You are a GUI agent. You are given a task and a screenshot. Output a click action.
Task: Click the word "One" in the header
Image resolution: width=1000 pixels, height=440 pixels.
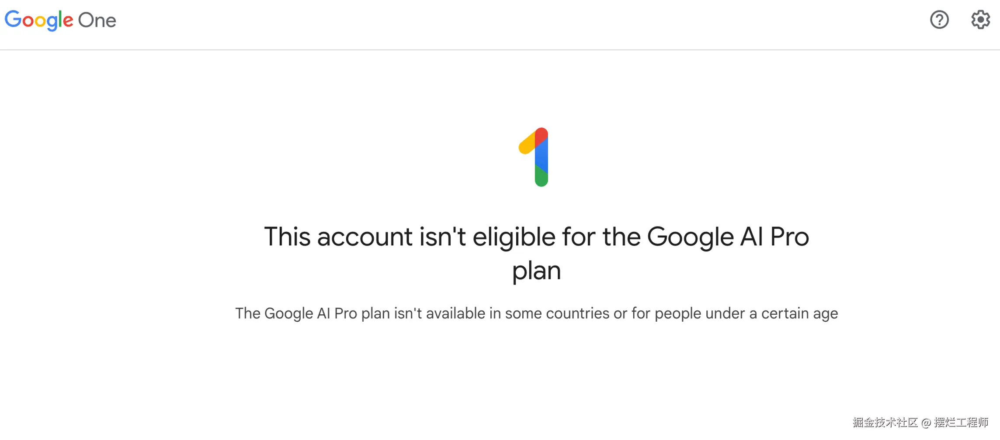tap(97, 21)
